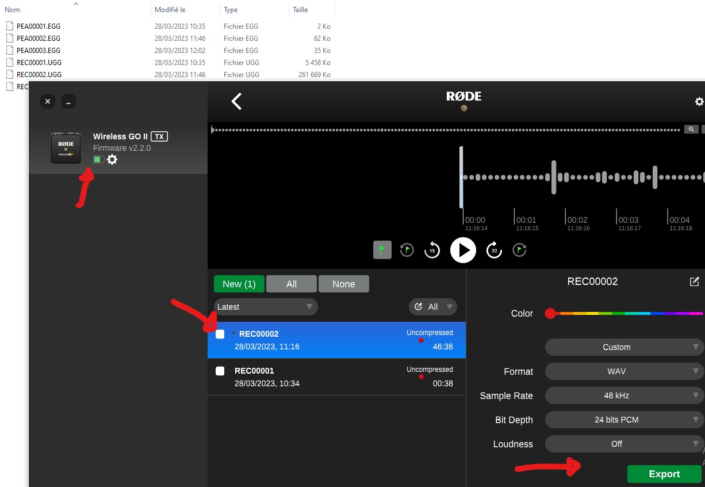Select the Wireless GO II device thumbnail
This screenshot has width=705, height=487.
pos(66,148)
